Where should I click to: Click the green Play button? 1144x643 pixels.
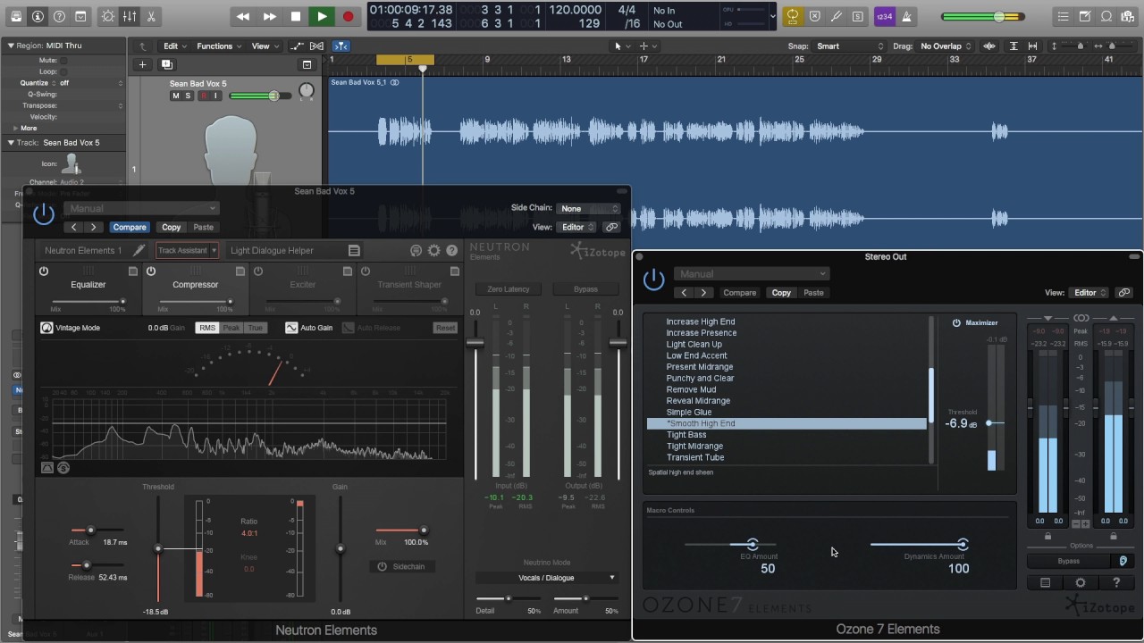pyautogui.click(x=322, y=16)
